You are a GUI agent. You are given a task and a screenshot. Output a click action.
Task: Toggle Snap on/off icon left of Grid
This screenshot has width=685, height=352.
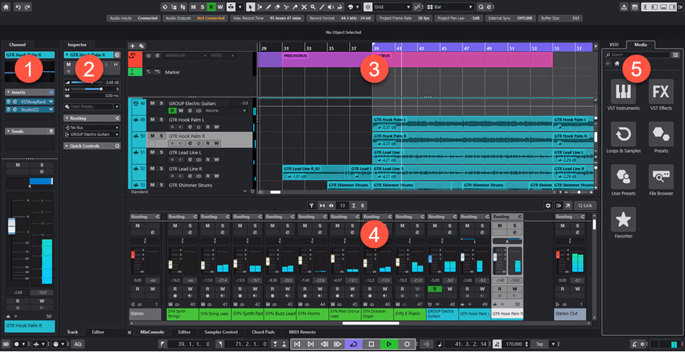[367, 7]
